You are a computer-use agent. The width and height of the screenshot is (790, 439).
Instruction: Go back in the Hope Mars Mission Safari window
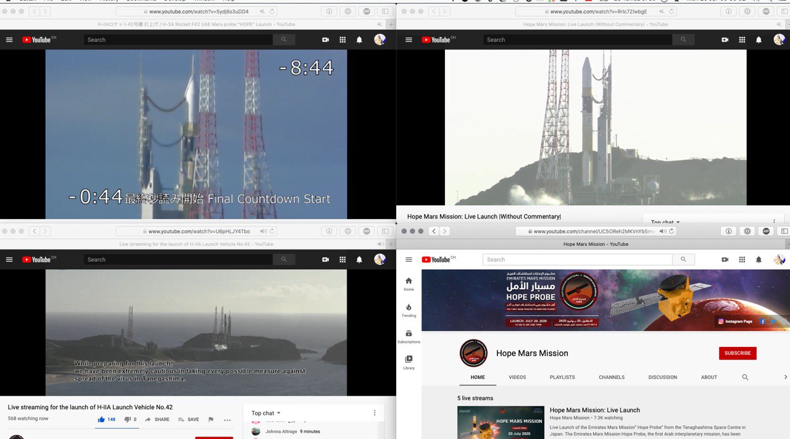point(434,231)
